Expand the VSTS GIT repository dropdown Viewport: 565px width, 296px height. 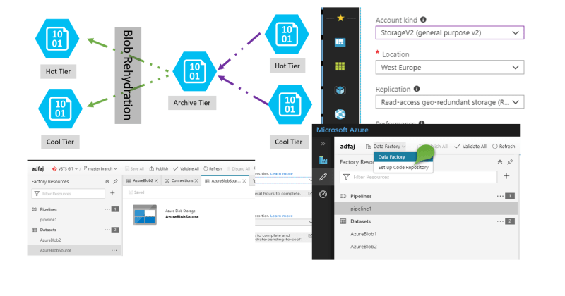point(64,169)
